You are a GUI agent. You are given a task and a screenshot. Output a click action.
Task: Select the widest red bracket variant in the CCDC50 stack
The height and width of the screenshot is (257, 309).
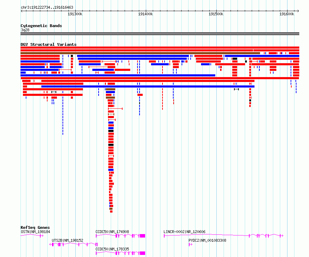pos(115,109)
